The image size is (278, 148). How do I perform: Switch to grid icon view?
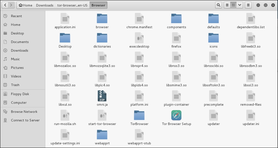click(x=233, y=5)
